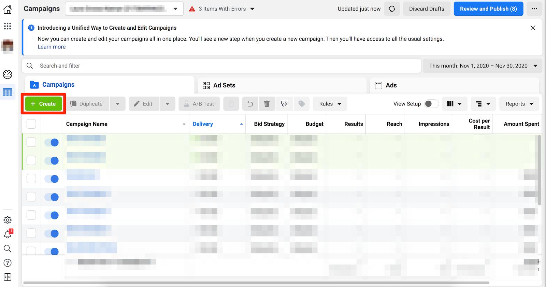Image resolution: width=546 pixels, height=287 pixels.
Task: Click the profile avatar thumbnail
Action: (x=8, y=46)
